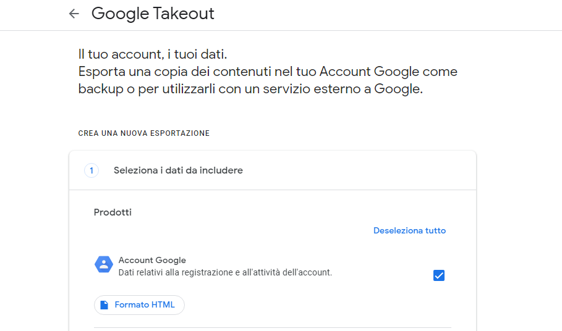This screenshot has width=562, height=331.
Task: Click the backup o per utilizzarli text line
Action: (250, 89)
